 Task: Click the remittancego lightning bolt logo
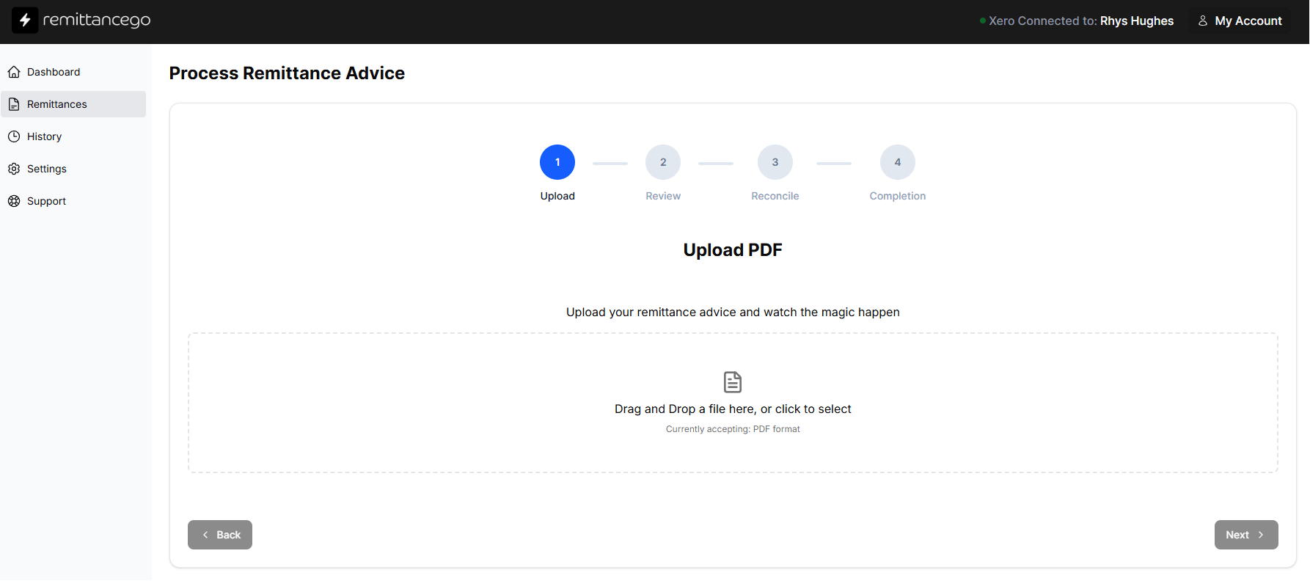[x=25, y=21]
